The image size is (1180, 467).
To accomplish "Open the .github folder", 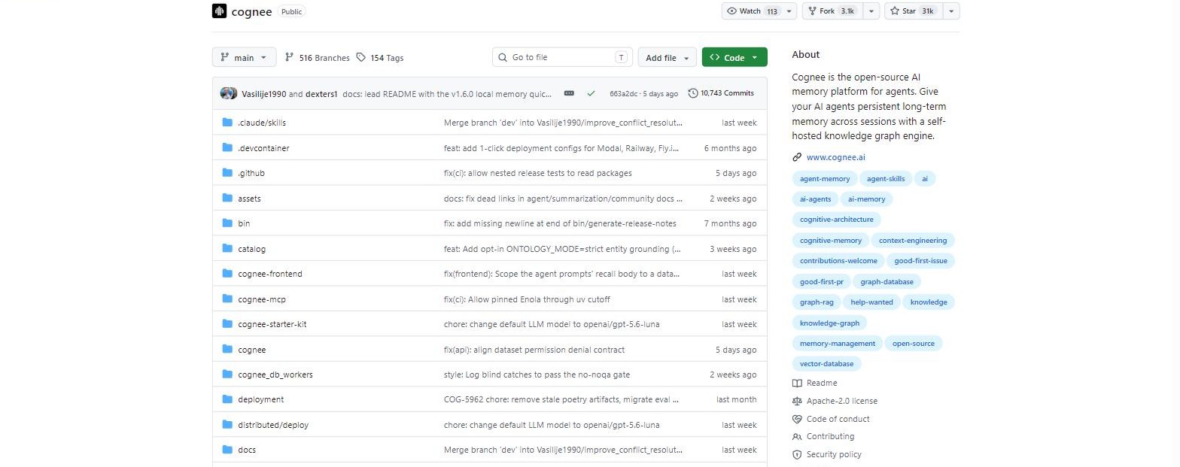I will coord(251,173).
